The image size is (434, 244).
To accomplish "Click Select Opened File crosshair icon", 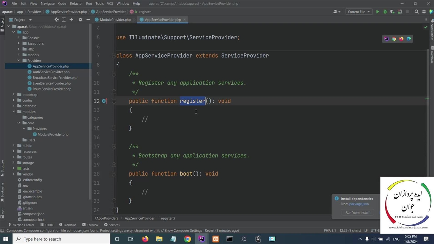I will [57, 20].
